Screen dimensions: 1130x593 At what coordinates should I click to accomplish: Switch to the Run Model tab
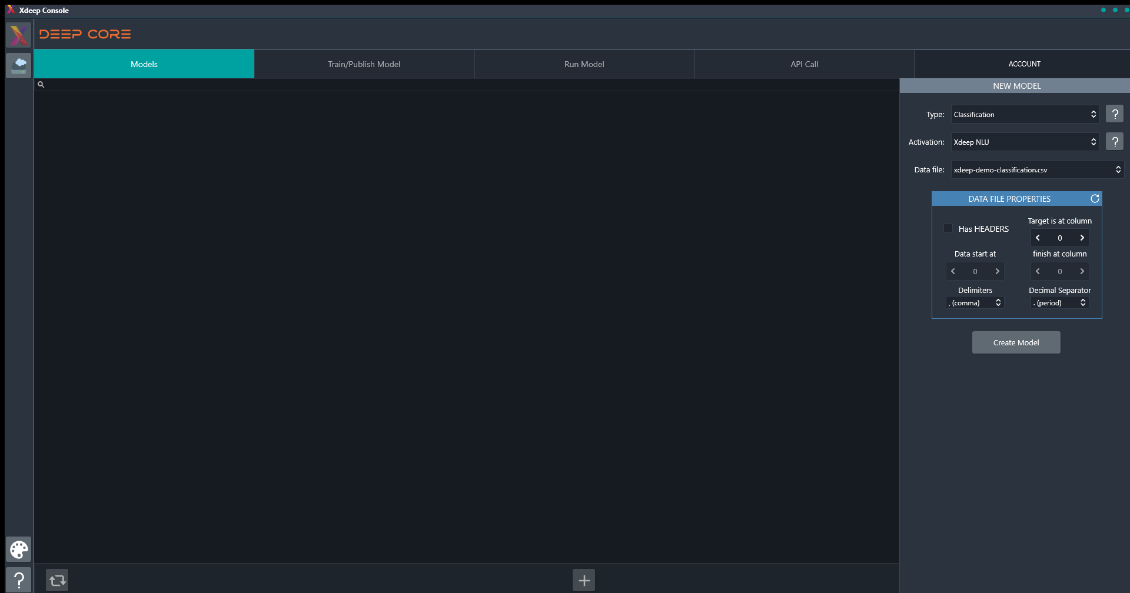pyautogui.click(x=584, y=64)
